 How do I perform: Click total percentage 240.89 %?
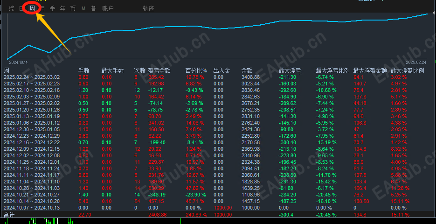196,215
